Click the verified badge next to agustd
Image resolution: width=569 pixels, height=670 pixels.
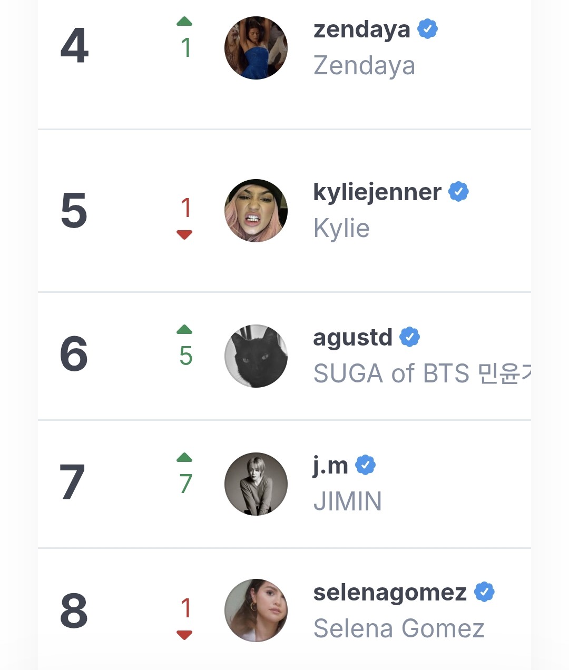tap(409, 337)
